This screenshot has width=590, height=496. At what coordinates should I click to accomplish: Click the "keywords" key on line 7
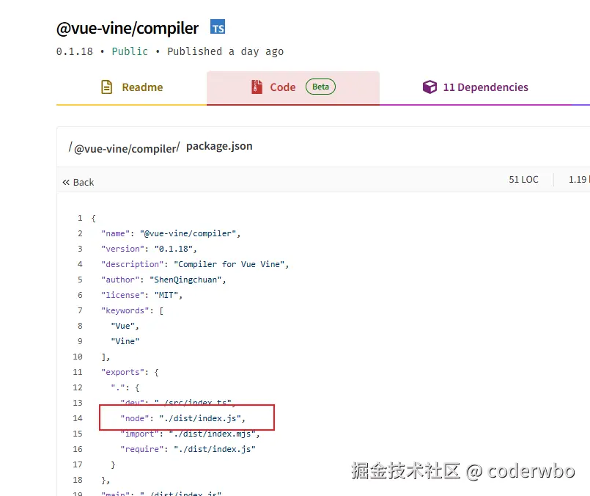point(125,310)
